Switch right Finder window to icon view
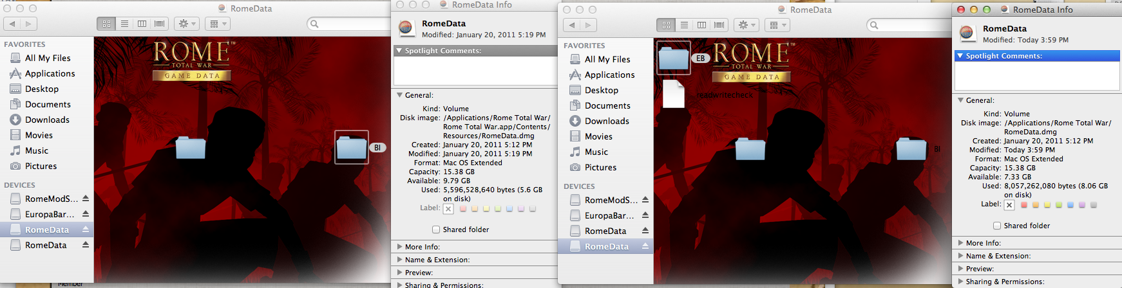This screenshot has width=1122, height=288. tap(666, 25)
